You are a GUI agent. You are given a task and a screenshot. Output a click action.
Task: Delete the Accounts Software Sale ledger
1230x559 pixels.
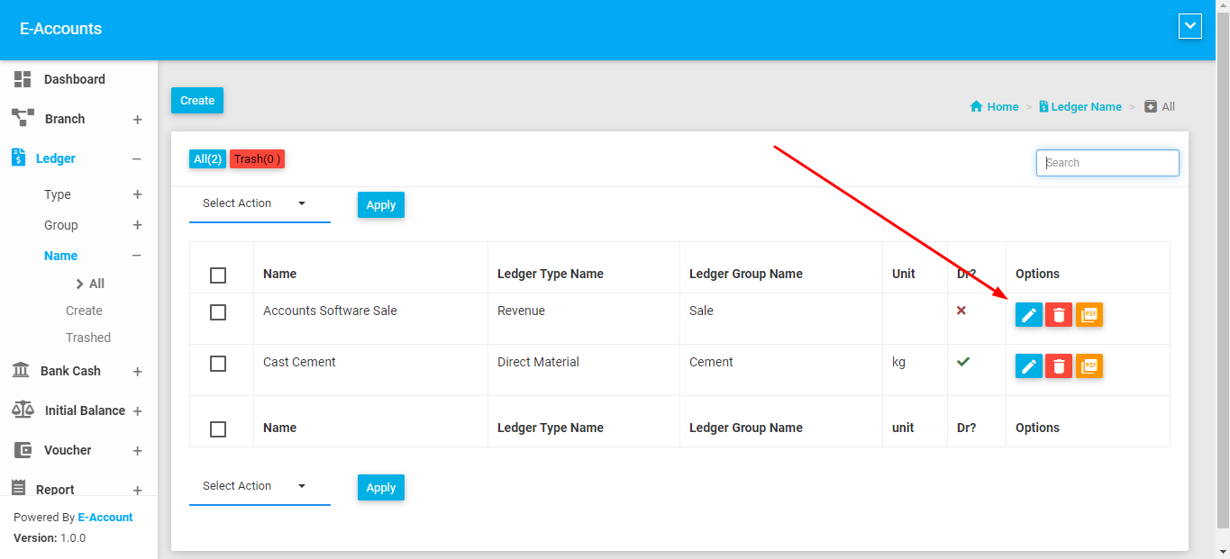click(x=1059, y=315)
